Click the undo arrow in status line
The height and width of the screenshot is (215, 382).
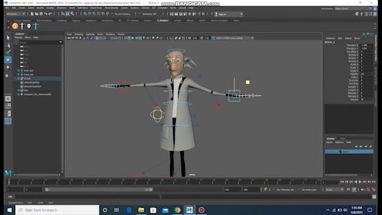[x=46, y=14]
